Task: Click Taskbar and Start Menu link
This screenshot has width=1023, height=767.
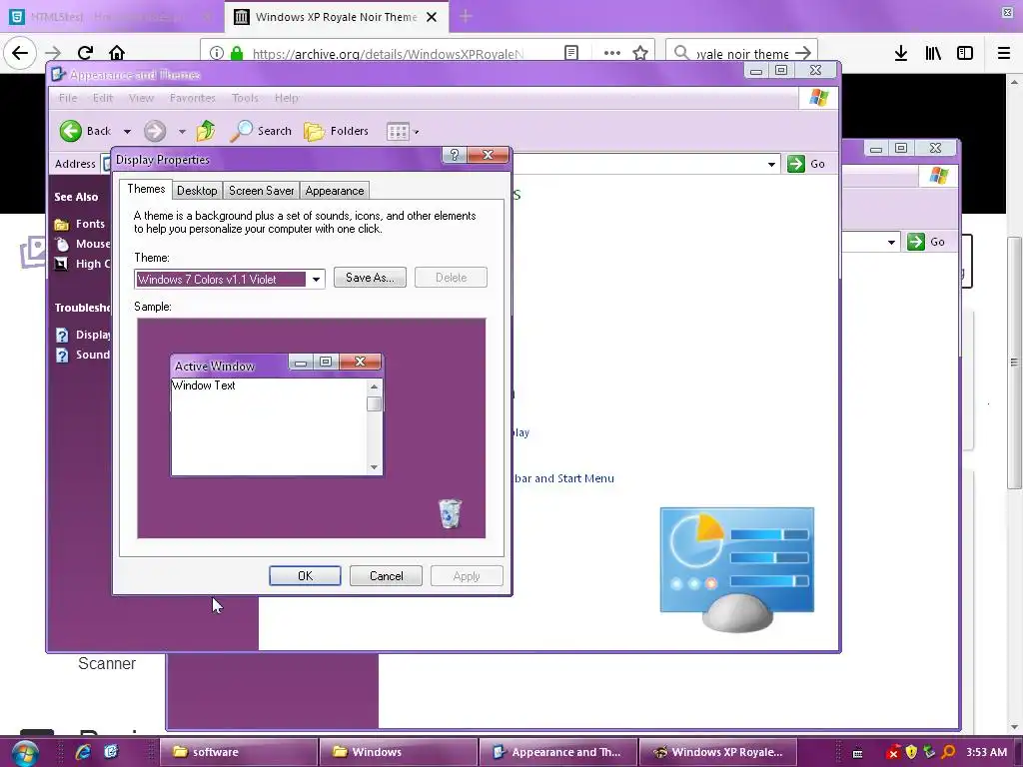Action: click(x=563, y=478)
